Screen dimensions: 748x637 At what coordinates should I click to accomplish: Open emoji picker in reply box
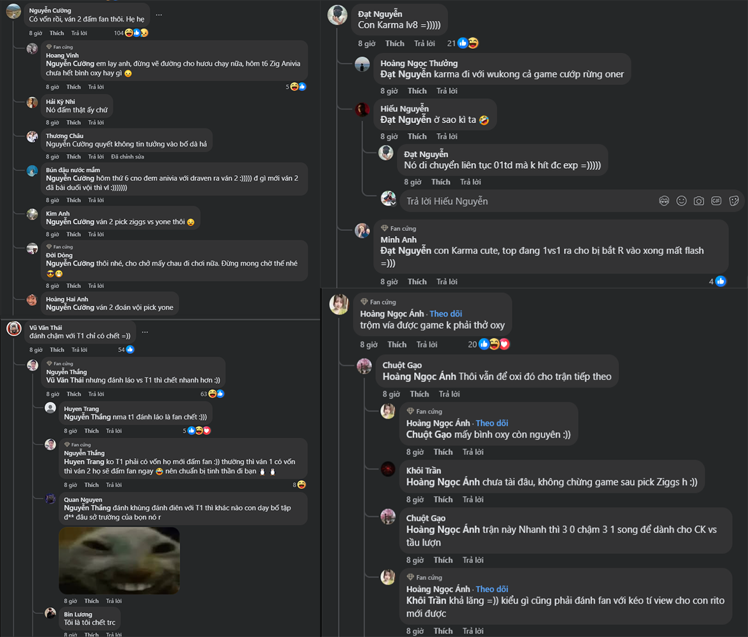point(681,201)
